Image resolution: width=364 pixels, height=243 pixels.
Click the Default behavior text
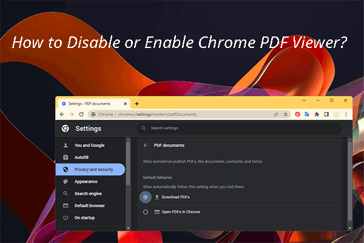pyautogui.click(x=158, y=177)
